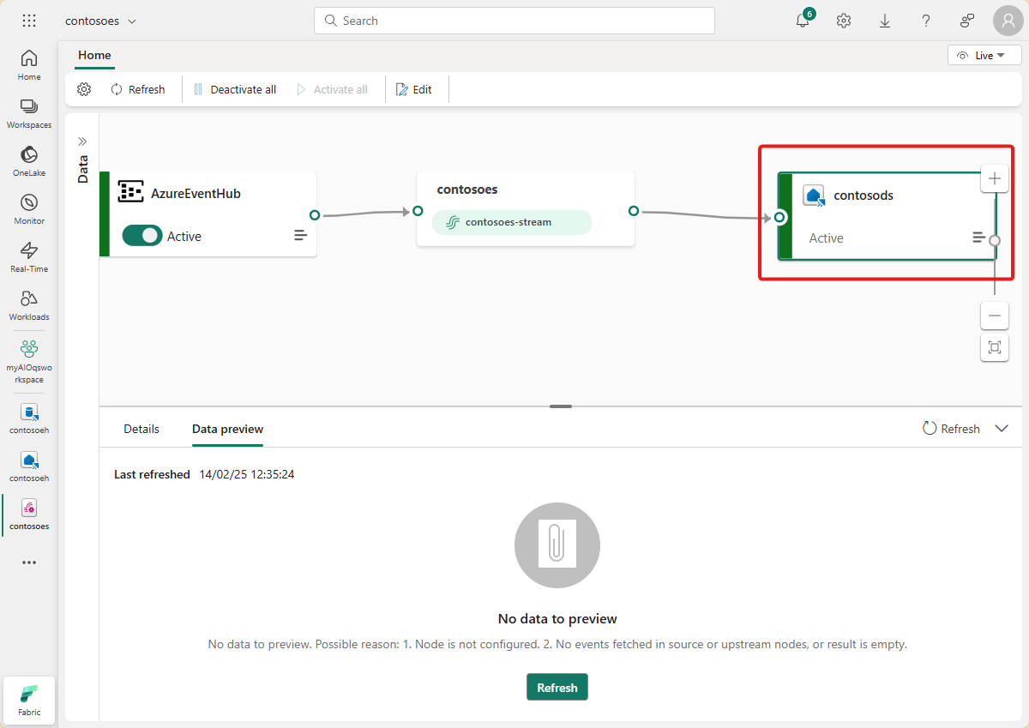Open Monitor from the left navigation
The height and width of the screenshot is (728, 1029).
pos(28,207)
